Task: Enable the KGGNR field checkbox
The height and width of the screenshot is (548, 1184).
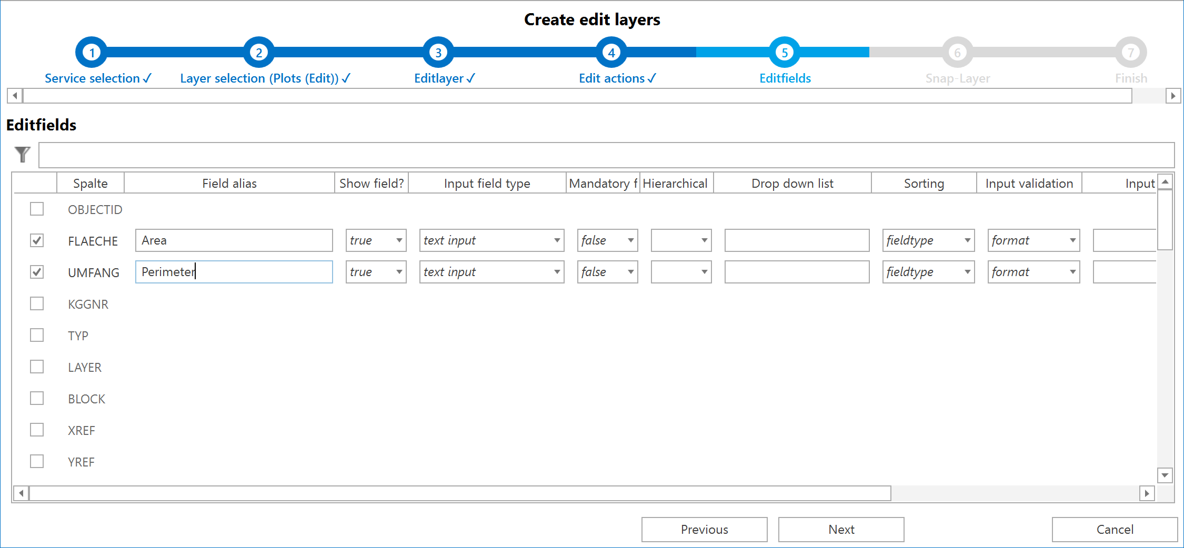Action: (x=36, y=303)
